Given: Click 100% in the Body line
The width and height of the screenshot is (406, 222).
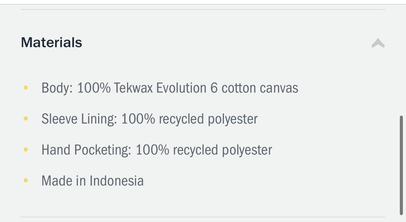Looking at the screenshot, I should (94, 88).
